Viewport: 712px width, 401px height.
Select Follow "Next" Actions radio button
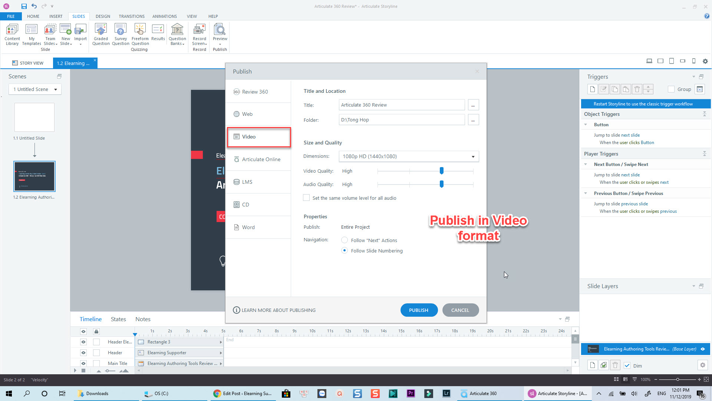coord(345,240)
